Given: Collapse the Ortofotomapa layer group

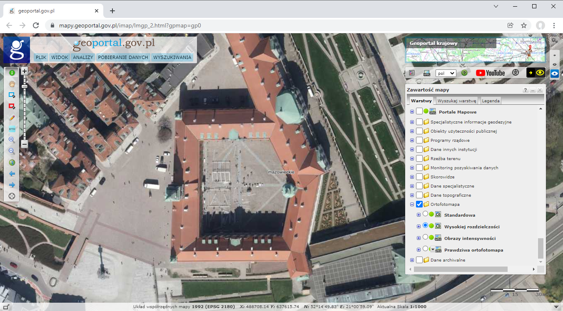Looking at the screenshot, I should pyautogui.click(x=412, y=205).
